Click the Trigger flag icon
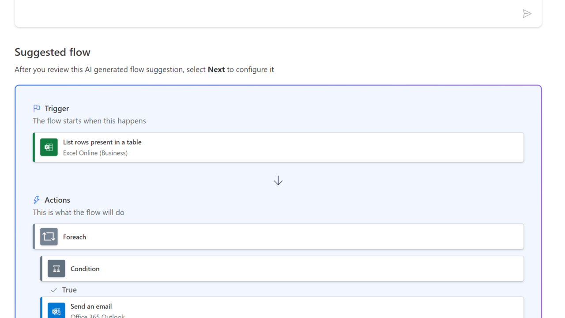 tap(37, 108)
